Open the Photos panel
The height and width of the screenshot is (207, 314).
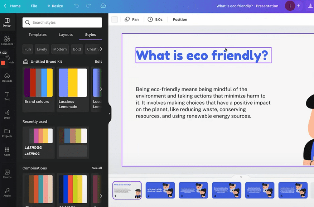(x=7, y=174)
